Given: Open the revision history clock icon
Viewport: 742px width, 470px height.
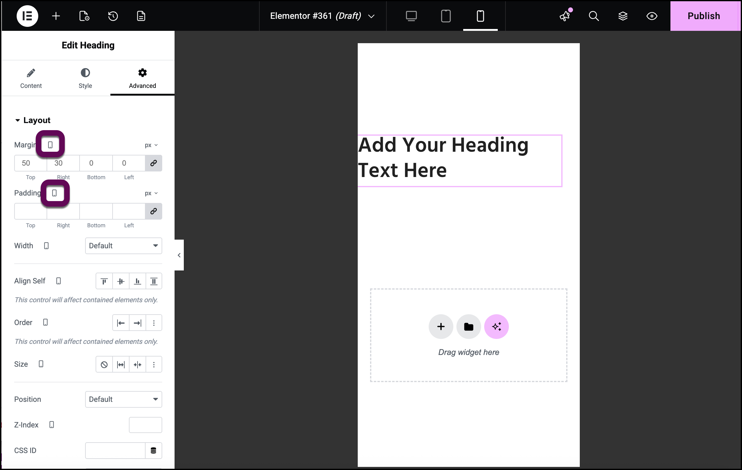Looking at the screenshot, I should [x=113, y=16].
